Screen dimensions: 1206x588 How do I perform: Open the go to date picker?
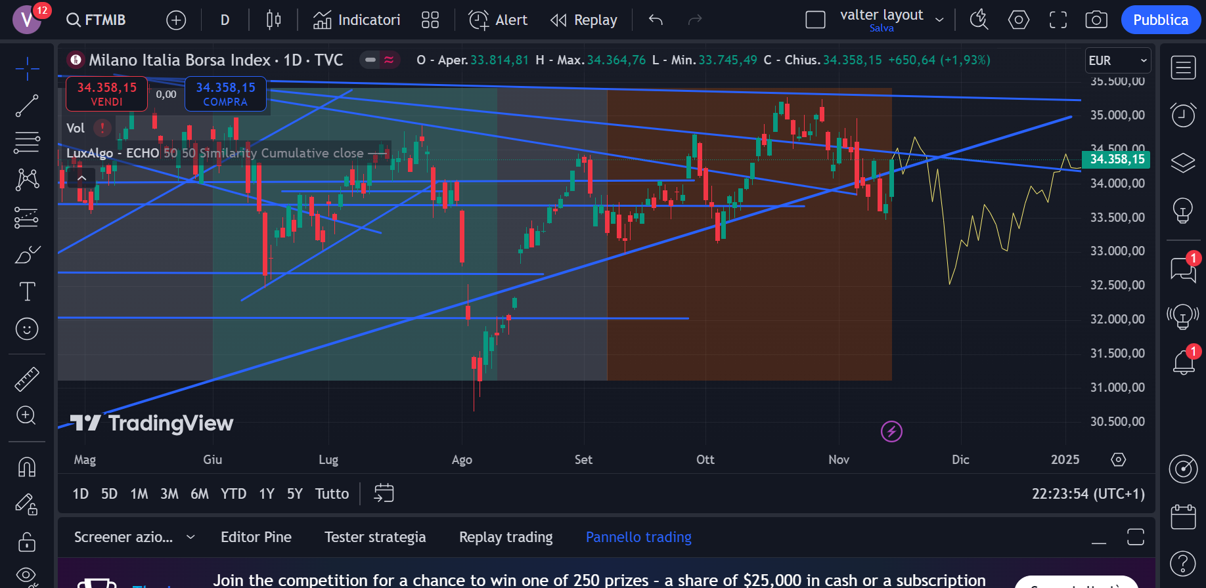click(384, 493)
